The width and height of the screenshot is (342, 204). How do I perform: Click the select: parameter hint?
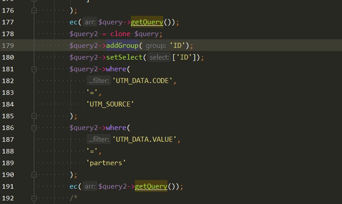click(x=159, y=57)
